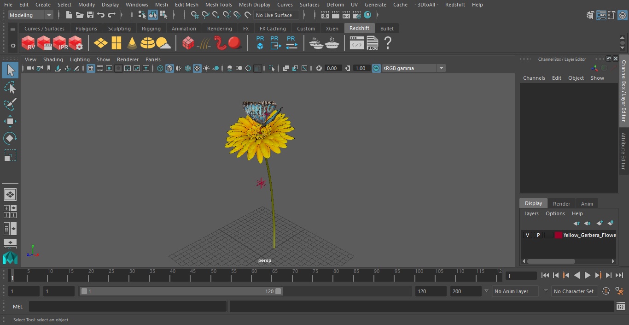Activate the Scale tool in toolbox
This screenshot has height=325, width=629.
click(10, 155)
